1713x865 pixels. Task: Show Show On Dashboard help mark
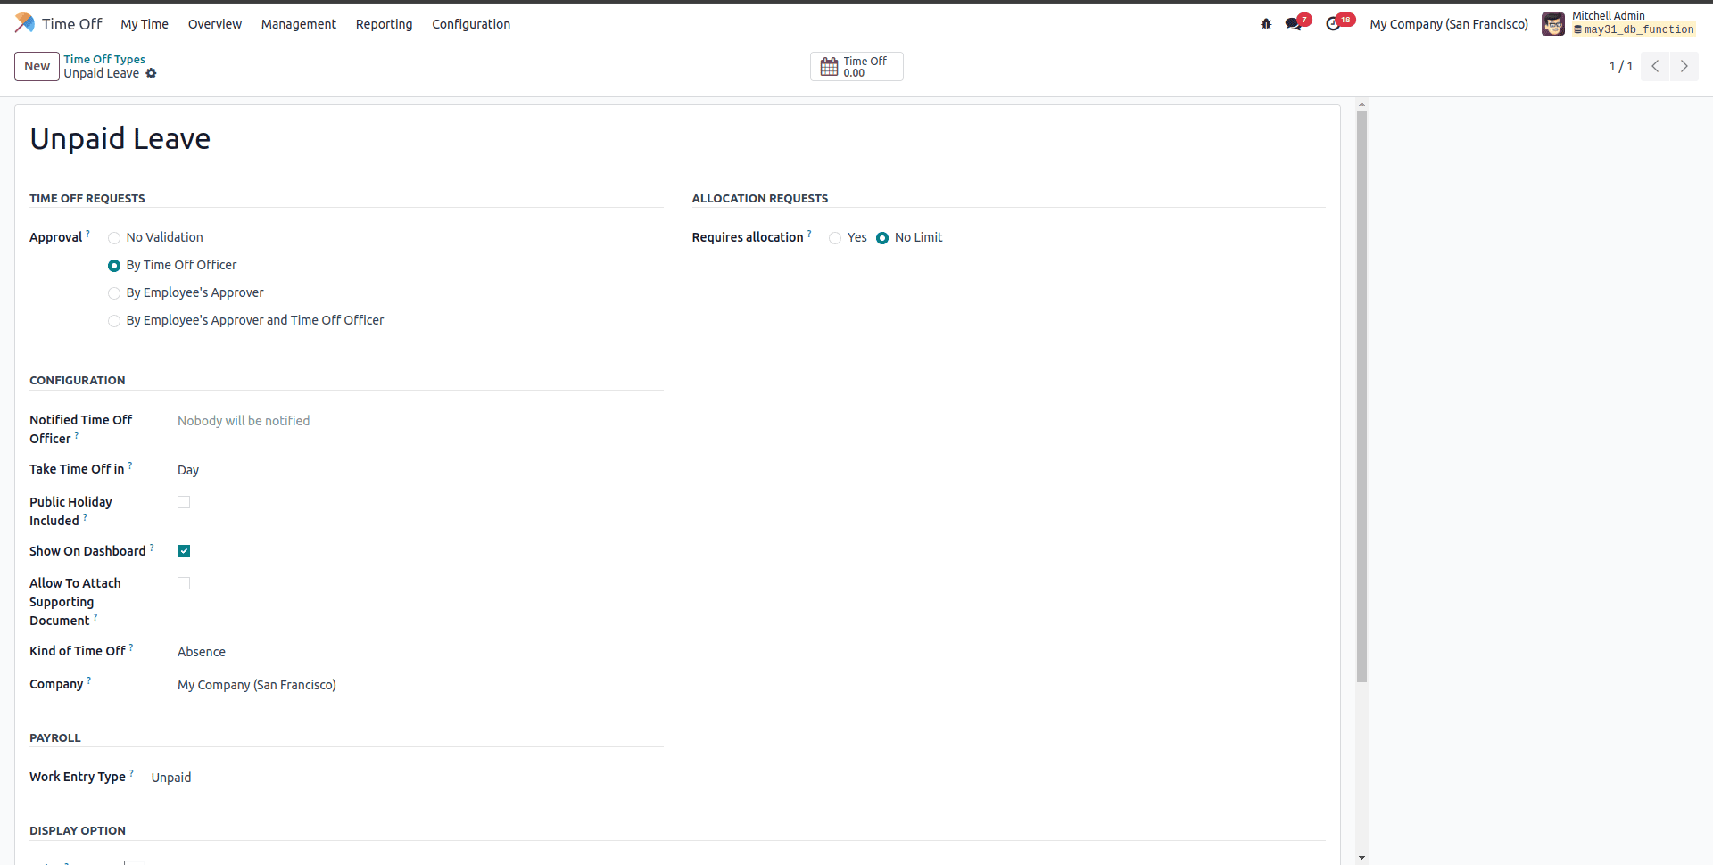pos(152,548)
